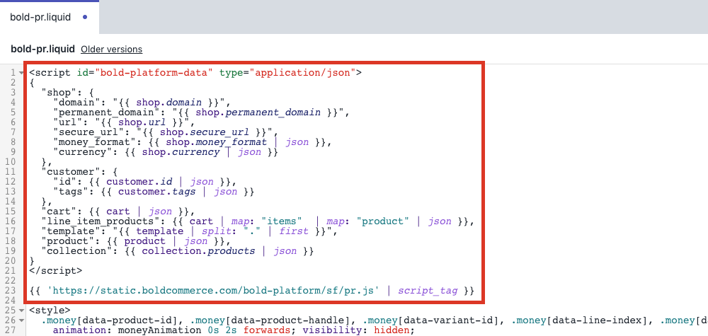This screenshot has height=336, width=708.
Task: Click shop.secure_url in line 7
Action: pos(205,132)
